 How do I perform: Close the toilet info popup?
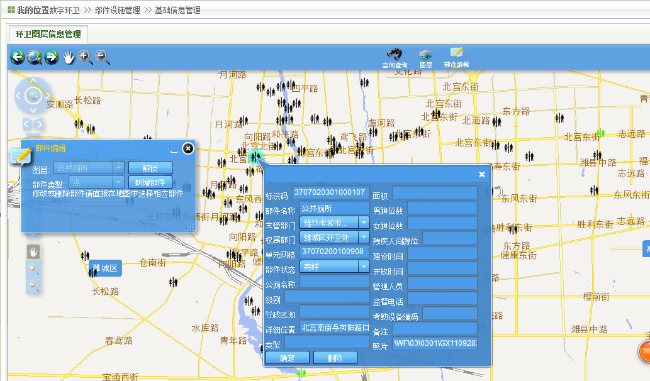tap(482, 174)
